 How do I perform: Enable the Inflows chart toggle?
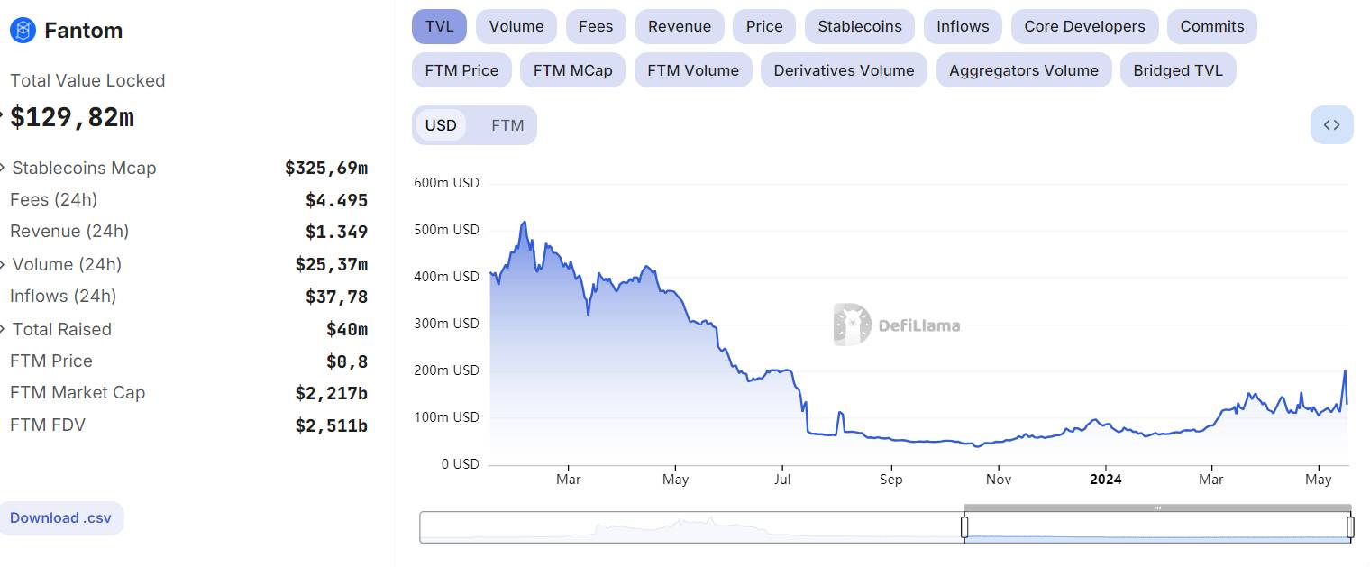coord(963,26)
